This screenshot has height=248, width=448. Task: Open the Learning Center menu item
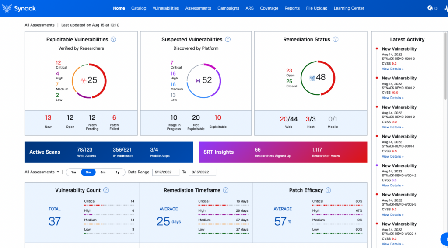[x=349, y=8]
